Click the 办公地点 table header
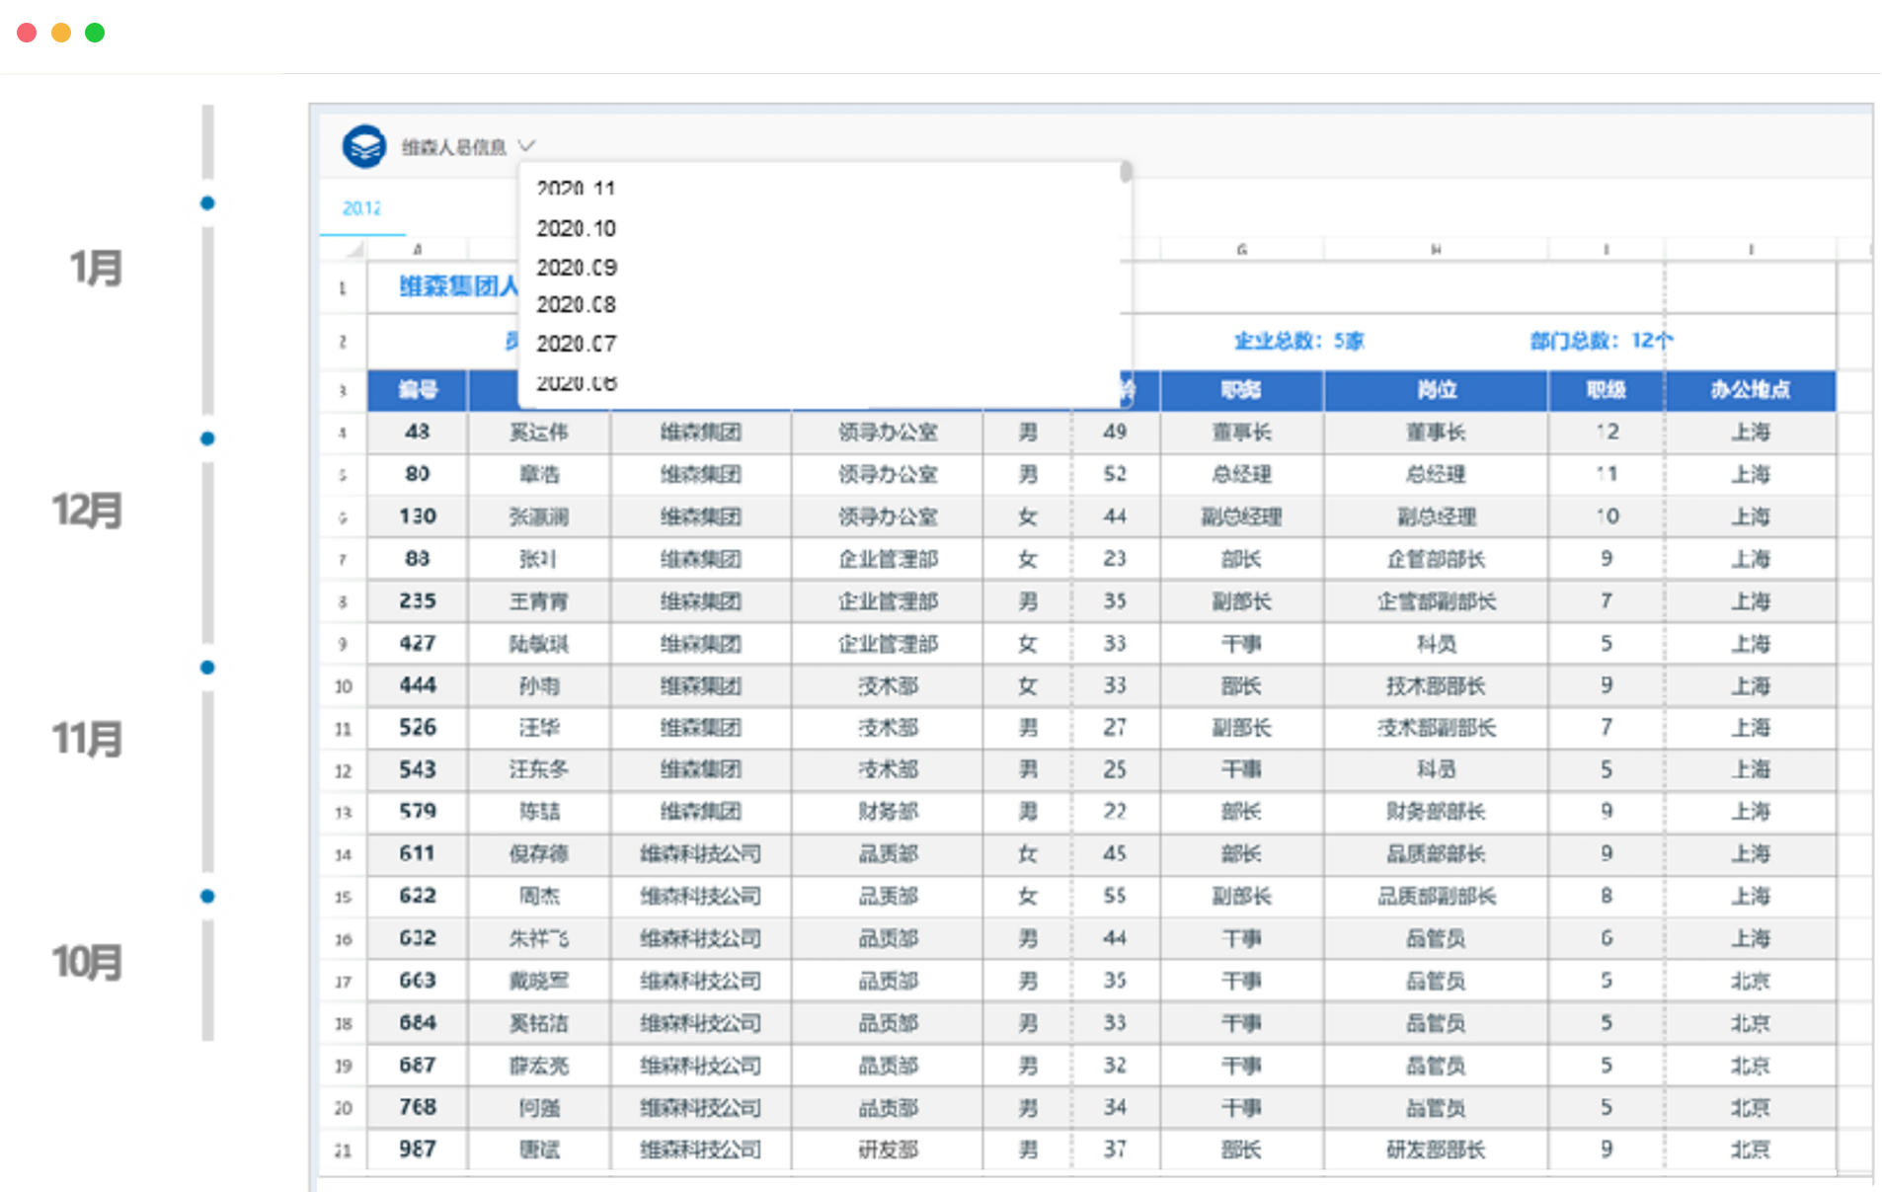Screen dimensions: 1882x1192 click(1749, 390)
